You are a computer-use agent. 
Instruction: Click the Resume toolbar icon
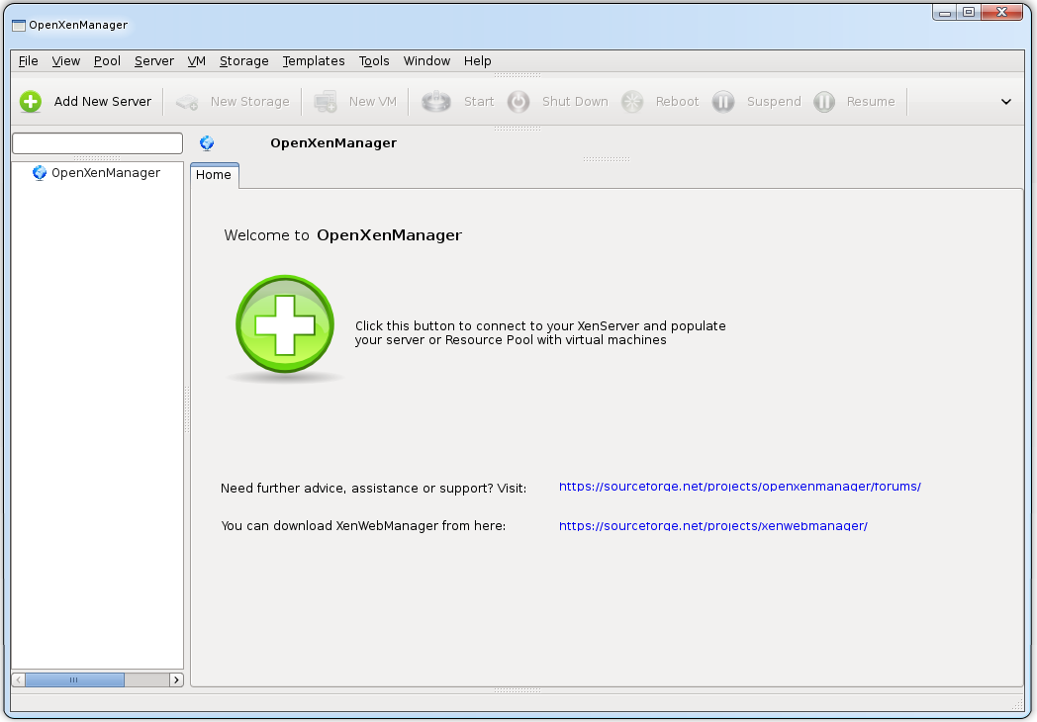[x=824, y=101]
